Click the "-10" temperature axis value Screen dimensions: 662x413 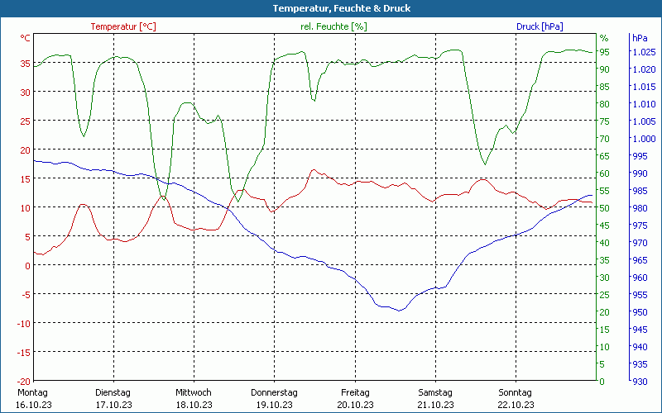click(23, 323)
